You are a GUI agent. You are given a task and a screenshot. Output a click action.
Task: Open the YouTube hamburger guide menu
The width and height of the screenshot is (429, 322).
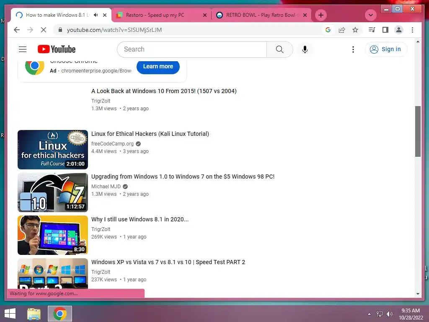(x=23, y=49)
